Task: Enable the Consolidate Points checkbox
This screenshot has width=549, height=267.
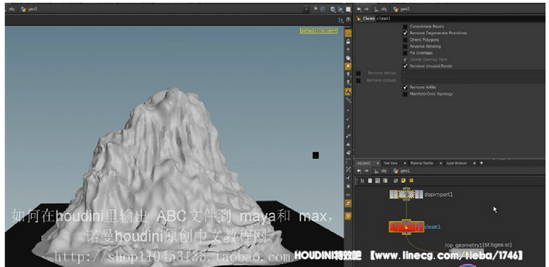Action: pyautogui.click(x=405, y=26)
